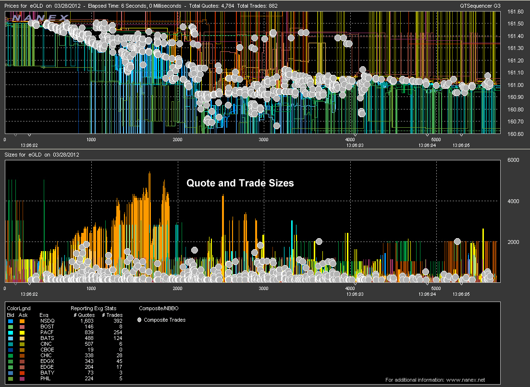Select the PHIL bid color swatch
Screen dimensions: 530x387
point(11,378)
